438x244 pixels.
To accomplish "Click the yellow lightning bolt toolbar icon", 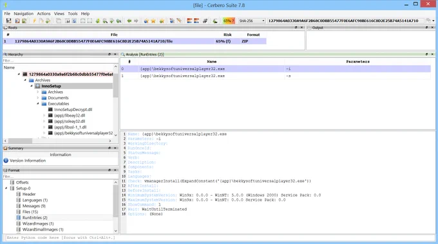I will 34,21.
